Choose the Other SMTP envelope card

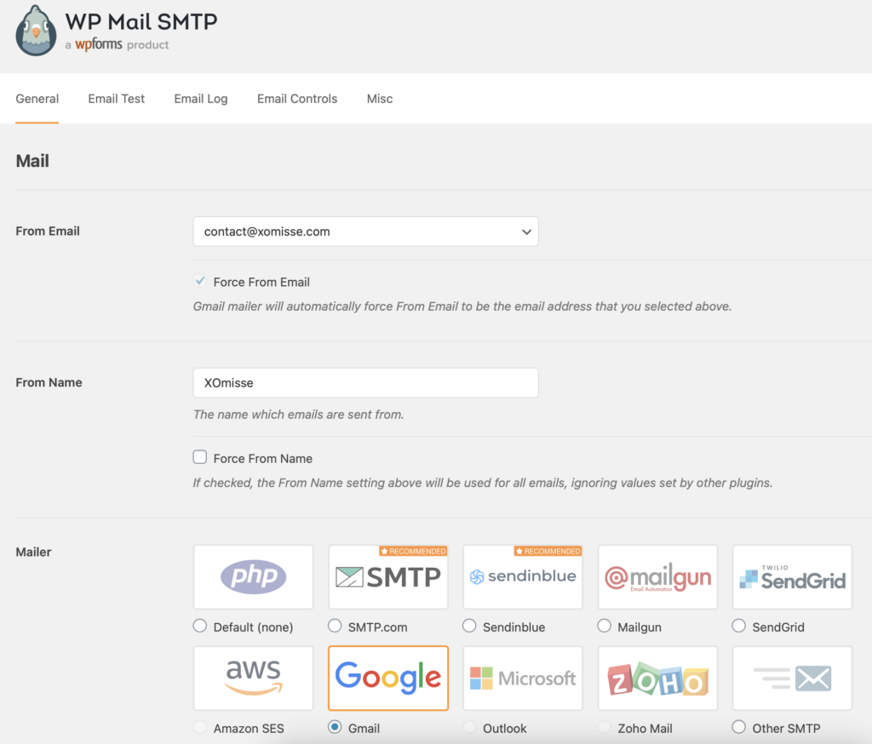point(793,678)
